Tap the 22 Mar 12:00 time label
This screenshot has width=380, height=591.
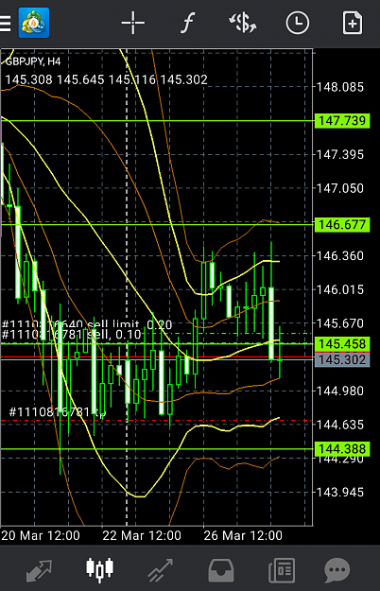coord(142,535)
